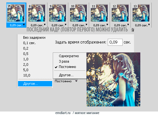Choose 1,0 delay option
Image resolution: width=158 pixels, height=115 pixels.
[x=26, y=59]
